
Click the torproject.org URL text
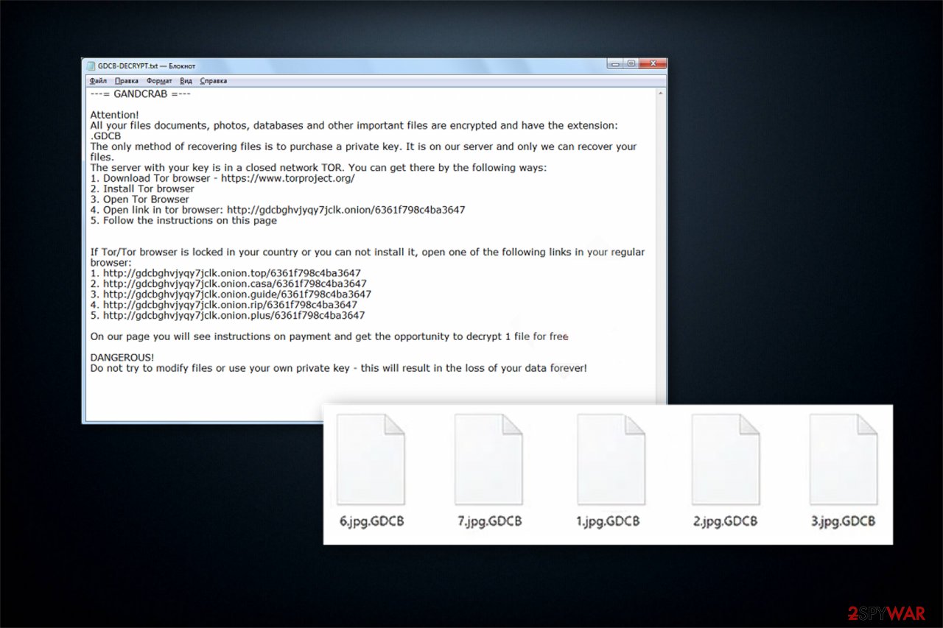290,178
